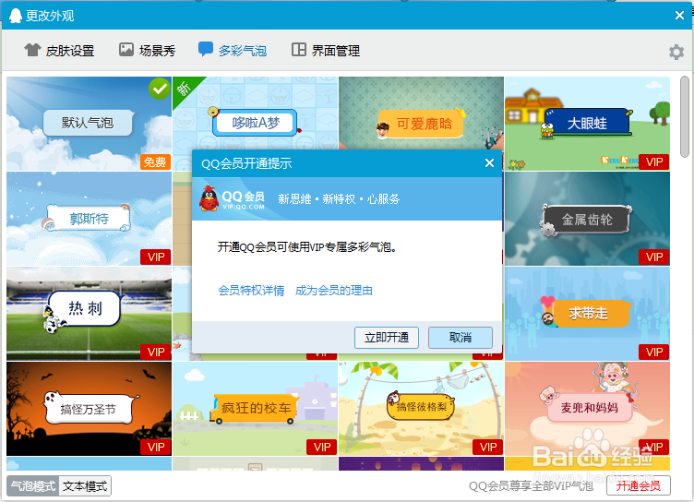This screenshot has width=694, height=502.
Task: Click the VIP badge on 金属齿轮
Action: coord(654,257)
